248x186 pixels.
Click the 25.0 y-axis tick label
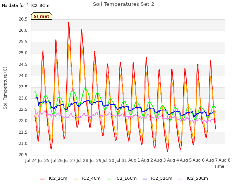click(23, 53)
